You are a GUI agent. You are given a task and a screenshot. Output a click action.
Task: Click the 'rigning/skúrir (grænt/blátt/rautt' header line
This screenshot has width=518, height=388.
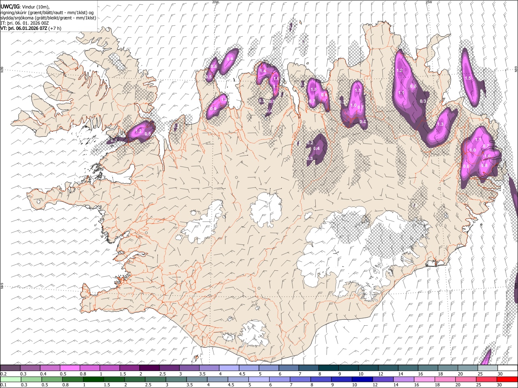(47, 13)
